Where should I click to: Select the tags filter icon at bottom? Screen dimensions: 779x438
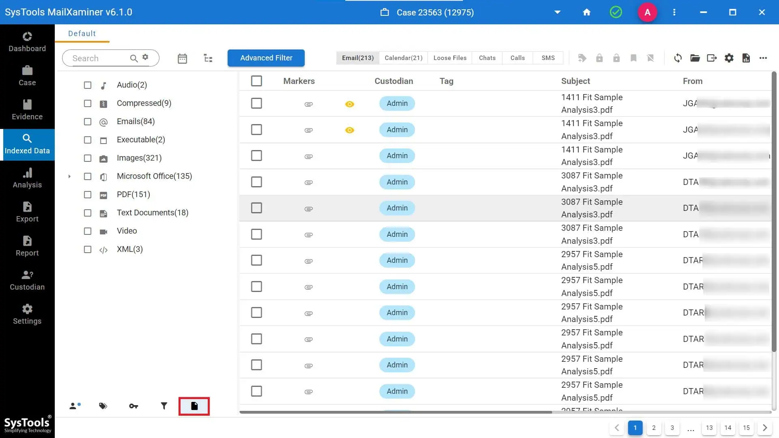click(103, 406)
